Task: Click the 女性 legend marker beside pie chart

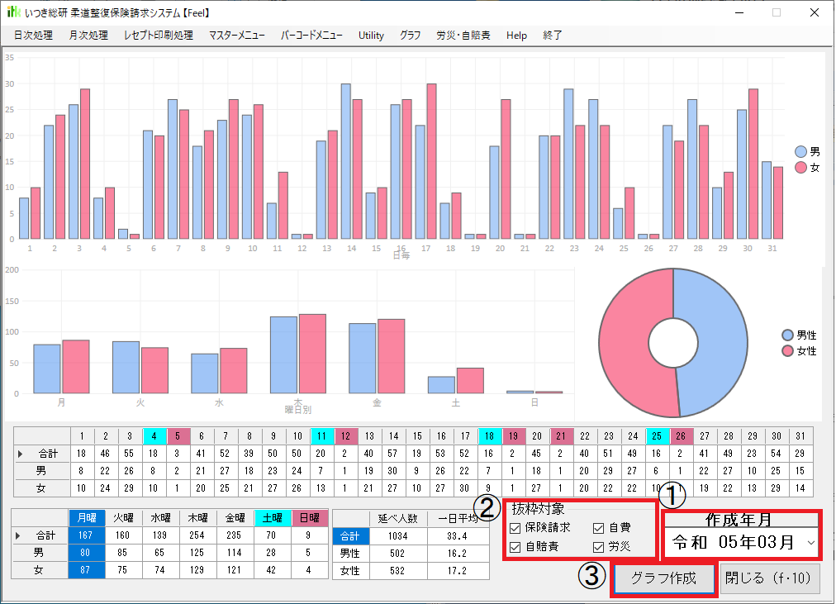Action: click(x=787, y=351)
